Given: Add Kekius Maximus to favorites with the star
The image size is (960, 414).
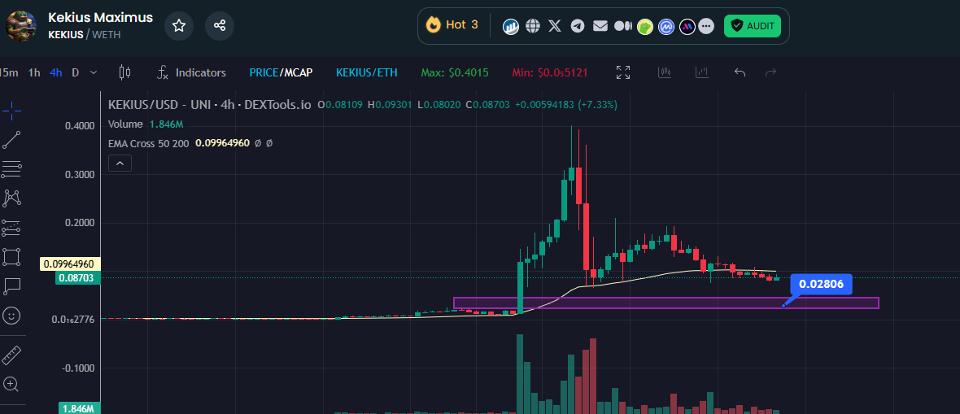Looking at the screenshot, I should tap(179, 26).
